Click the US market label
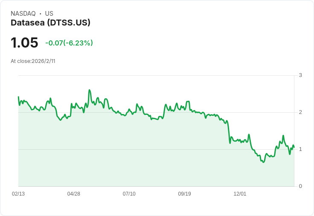Image resolution: width=314 pixels, height=216 pixels. point(49,14)
